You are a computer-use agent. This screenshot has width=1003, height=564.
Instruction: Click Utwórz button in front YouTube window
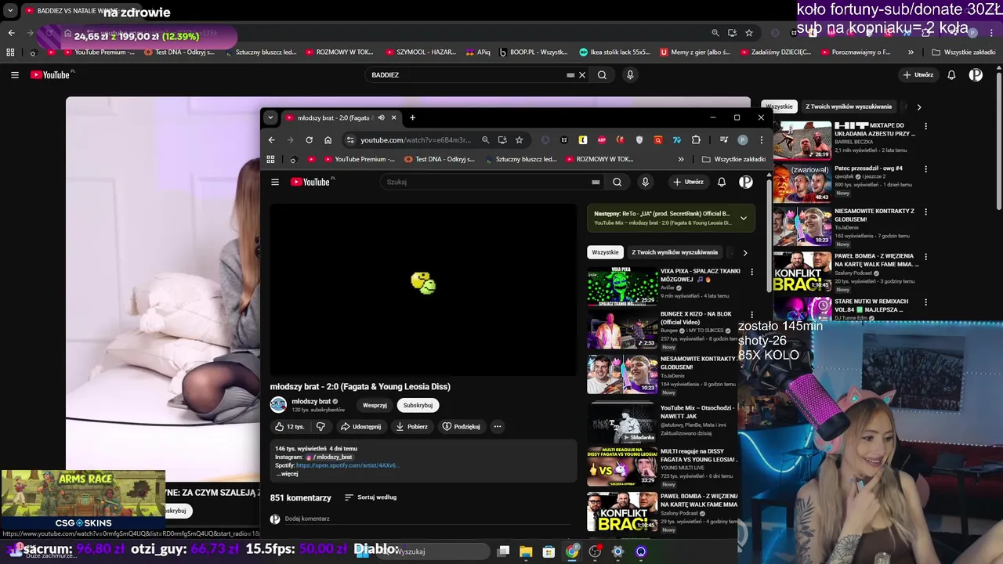[x=689, y=182]
